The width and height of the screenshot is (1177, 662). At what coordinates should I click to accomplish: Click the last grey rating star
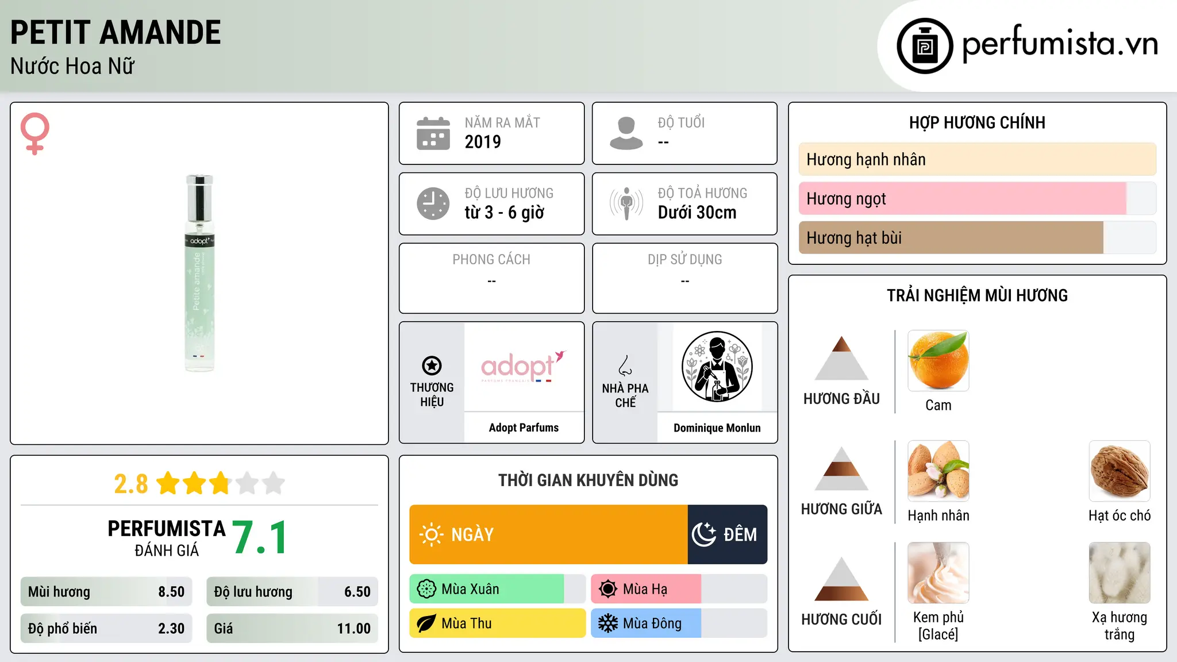point(274,483)
